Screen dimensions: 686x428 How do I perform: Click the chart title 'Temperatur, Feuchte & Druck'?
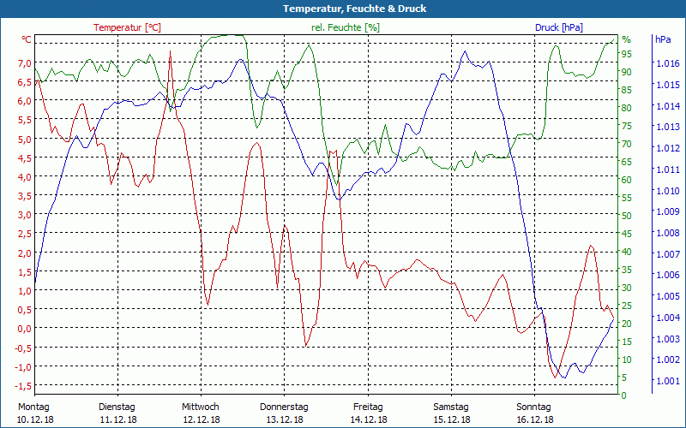(354, 9)
